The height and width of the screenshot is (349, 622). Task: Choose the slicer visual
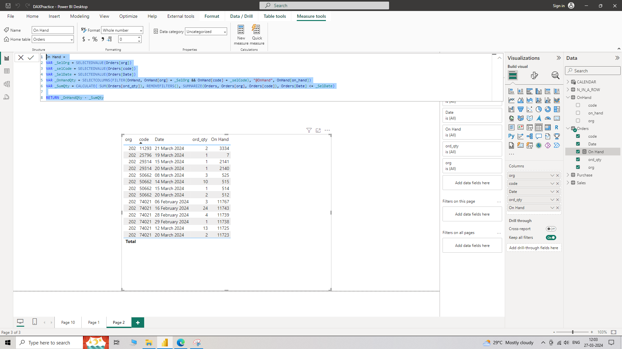coord(529,127)
